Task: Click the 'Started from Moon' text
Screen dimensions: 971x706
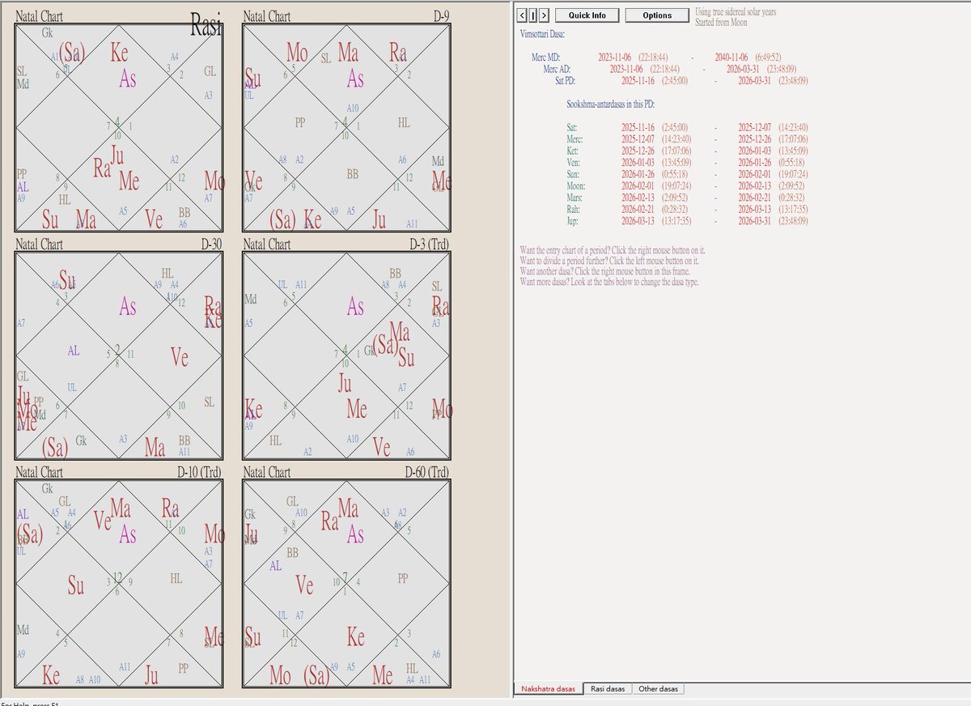Action: click(x=722, y=23)
